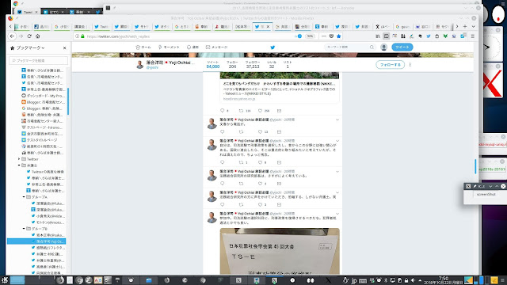Viewport: 507px width, 285px height.
Task: Click the green extension icon in Firefox toolbar
Action: (x=445, y=36)
